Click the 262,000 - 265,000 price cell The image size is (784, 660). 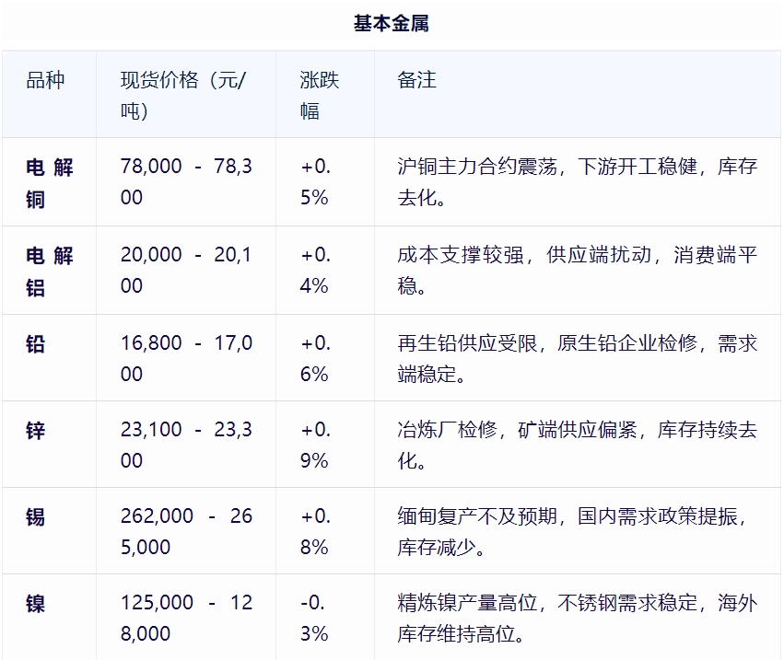185,531
